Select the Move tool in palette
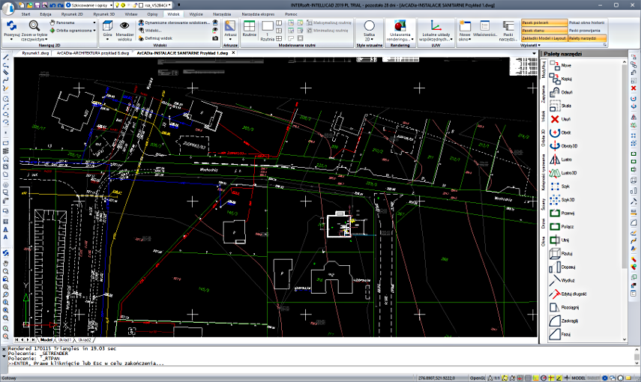The height and width of the screenshot is (382, 641). click(x=561, y=65)
